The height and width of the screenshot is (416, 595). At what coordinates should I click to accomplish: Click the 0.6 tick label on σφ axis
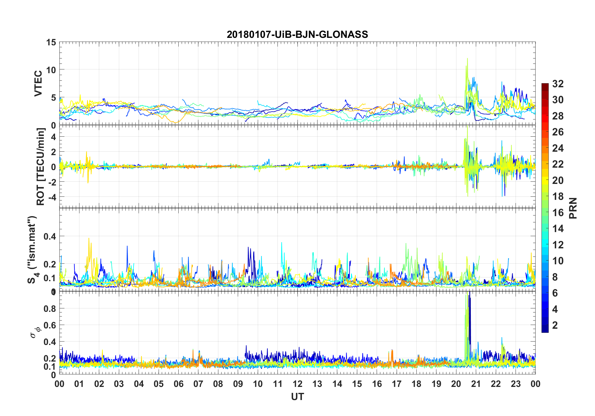point(50,325)
